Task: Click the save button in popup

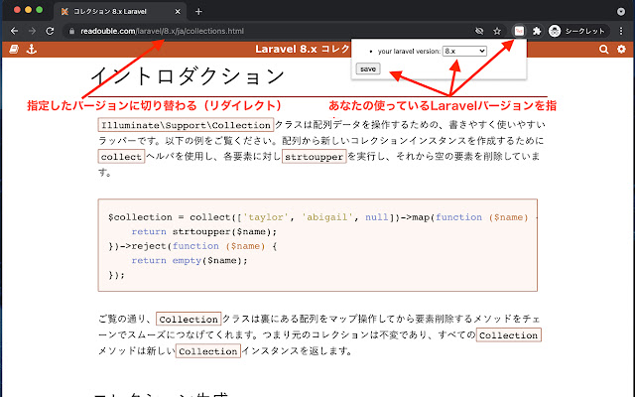Action: [x=368, y=68]
